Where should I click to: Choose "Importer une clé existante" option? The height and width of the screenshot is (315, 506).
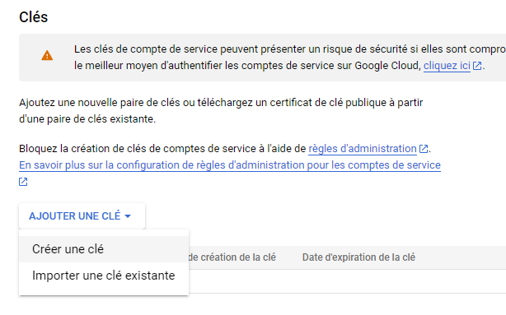[x=104, y=276]
